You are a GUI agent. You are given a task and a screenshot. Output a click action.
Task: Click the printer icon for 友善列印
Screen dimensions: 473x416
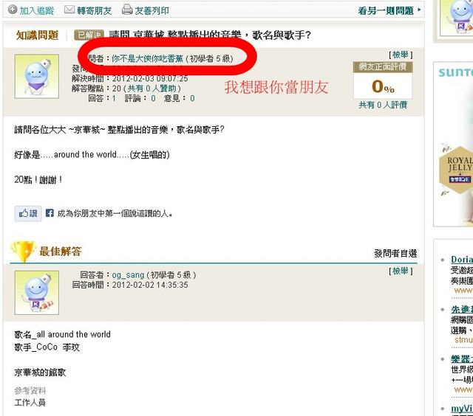pos(127,10)
